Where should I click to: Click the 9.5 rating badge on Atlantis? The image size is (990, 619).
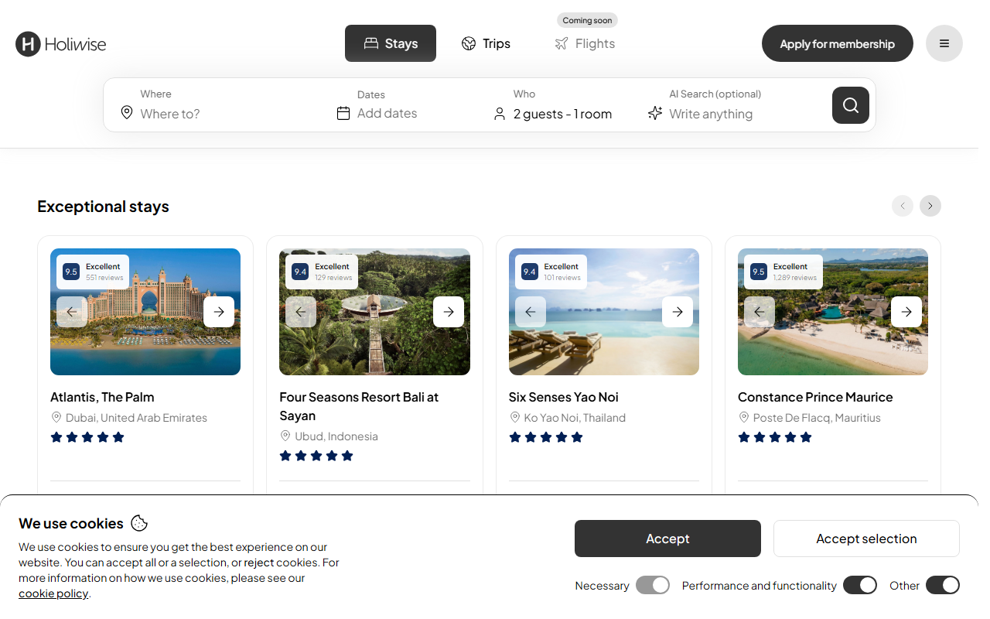click(71, 272)
